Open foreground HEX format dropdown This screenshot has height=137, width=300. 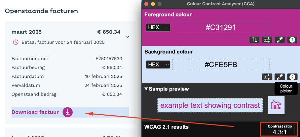(158, 27)
